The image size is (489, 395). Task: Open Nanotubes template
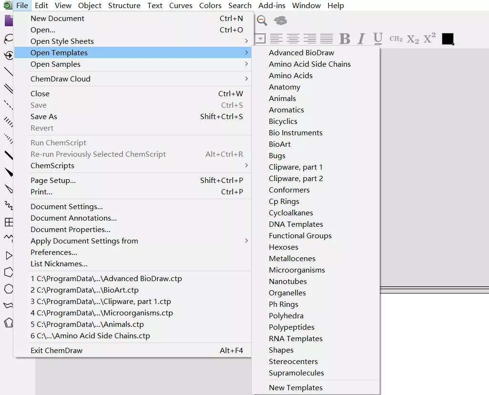click(316, 281)
